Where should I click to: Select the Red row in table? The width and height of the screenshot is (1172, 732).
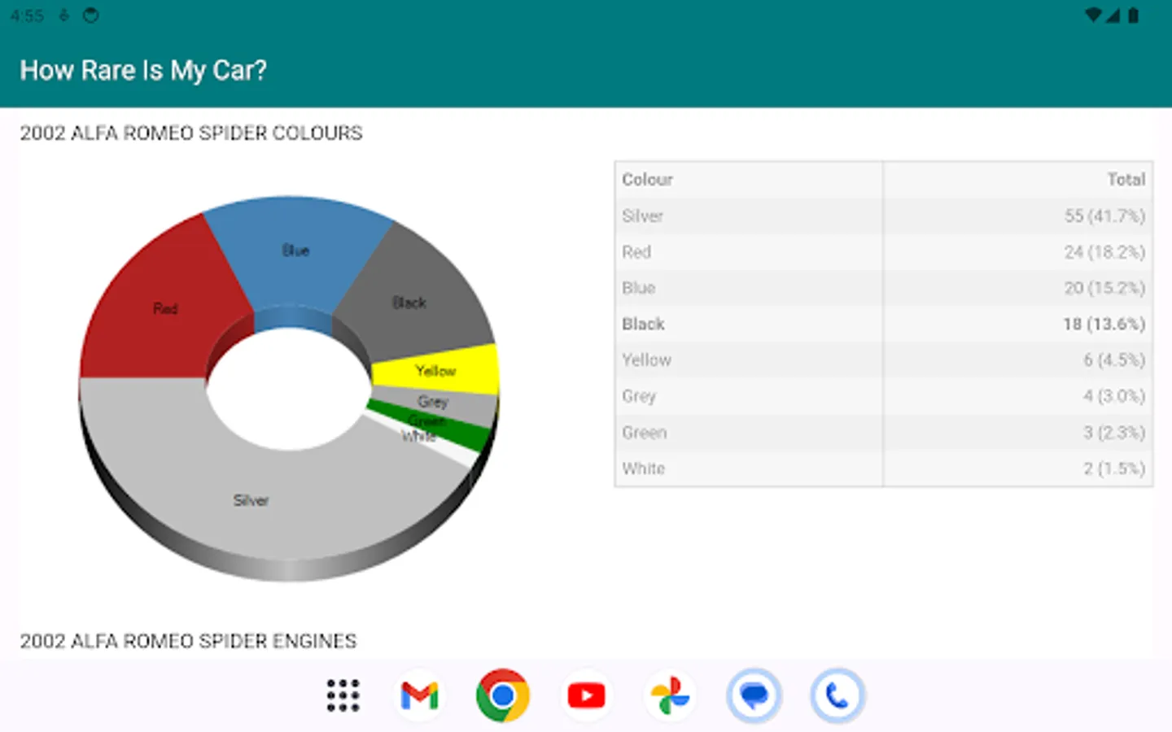pyautogui.click(x=884, y=252)
